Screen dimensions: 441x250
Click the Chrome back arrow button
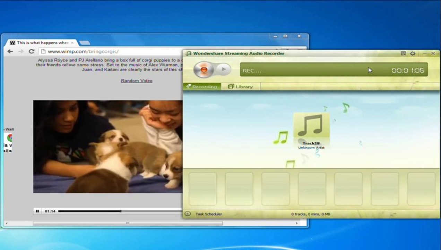click(x=10, y=51)
